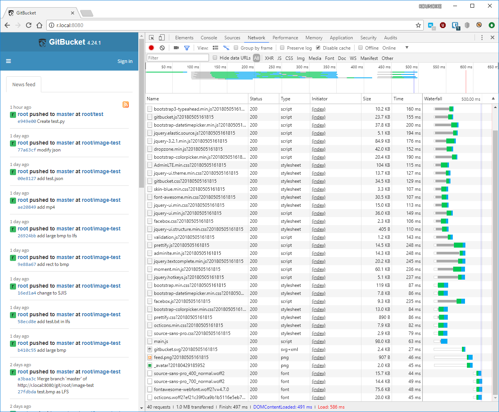Switch to the Console tab in DevTools
The height and width of the screenshot is (412, 499).
(x=209, y=38)
